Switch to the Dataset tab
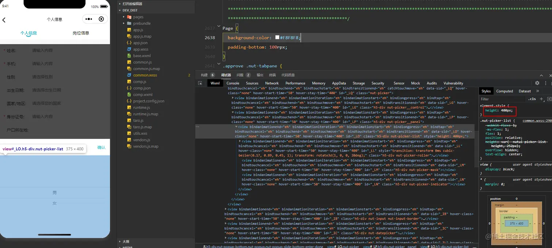This screenshot has height=248, width=552. (x=525, y=91)
